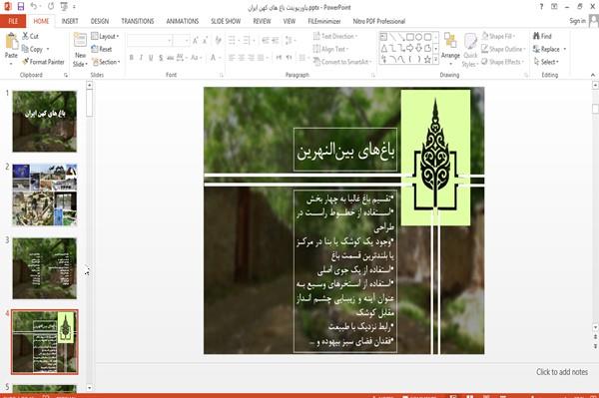Clear all formatting icon
Screen dimensions: 599x398
[218, 40]
